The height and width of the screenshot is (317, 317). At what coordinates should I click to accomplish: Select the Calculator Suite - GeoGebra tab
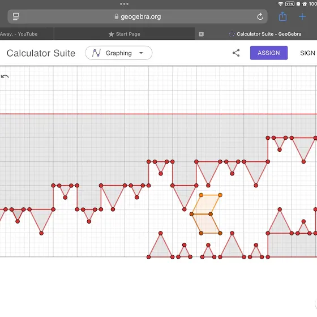point(265,34)
